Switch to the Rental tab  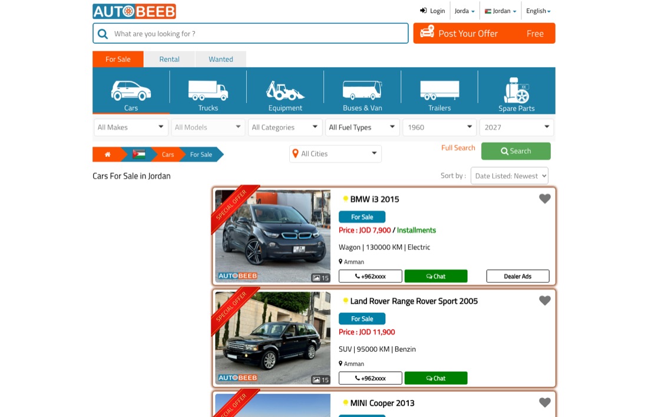(x=170, y=59)
